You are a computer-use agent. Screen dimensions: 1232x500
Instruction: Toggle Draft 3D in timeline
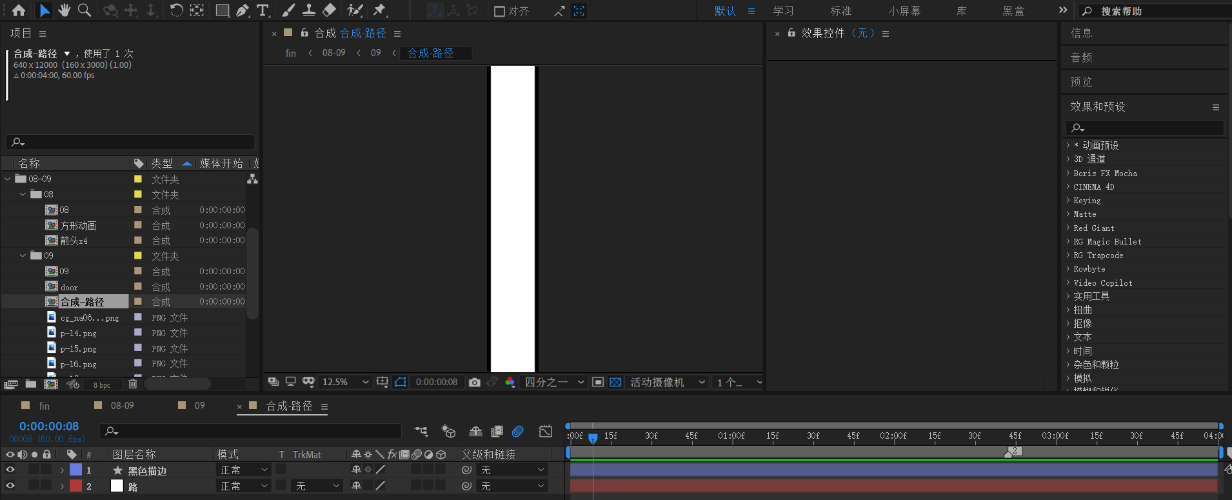(x=448, y=431)
